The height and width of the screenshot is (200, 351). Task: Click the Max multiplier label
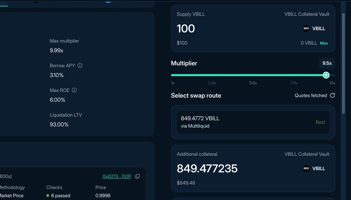tap(64, 41)
